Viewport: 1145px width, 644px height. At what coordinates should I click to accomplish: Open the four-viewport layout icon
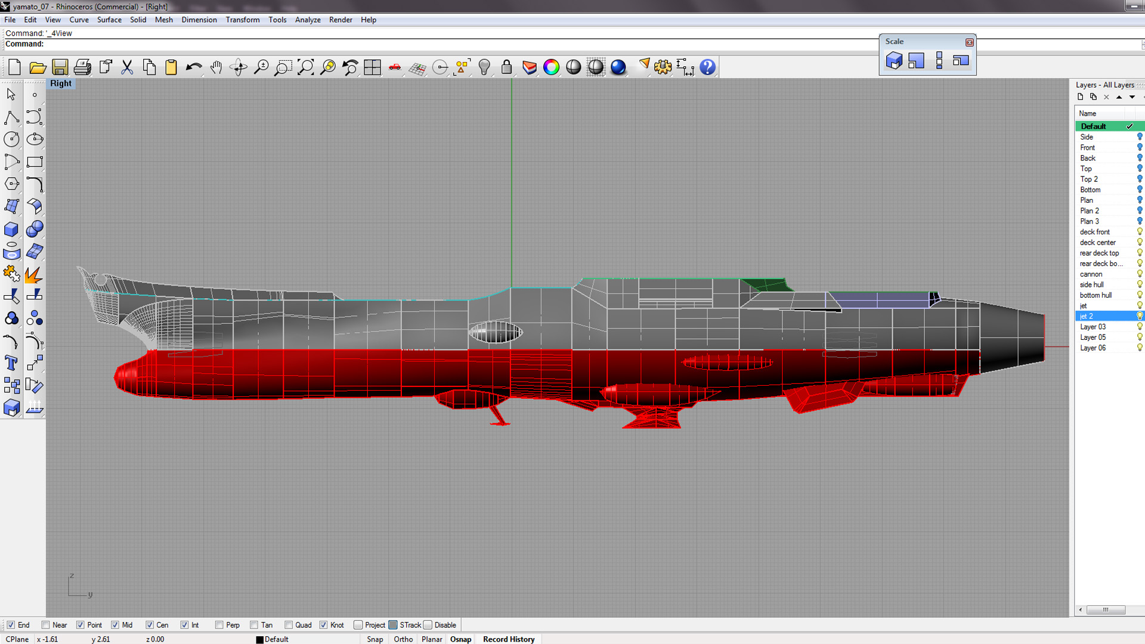tap(372, 67)
